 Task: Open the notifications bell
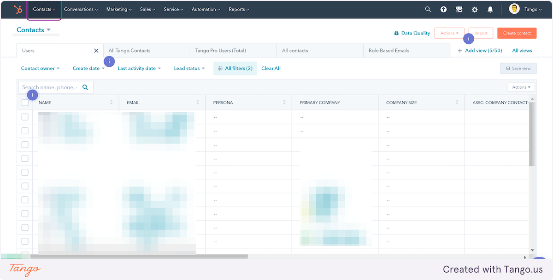point(490,9)
